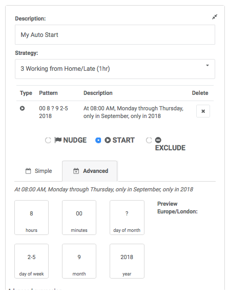The width and height of the screenshot is (229, 295).
Task: Click the NUDGE flag icon
Action: point(58,140)
